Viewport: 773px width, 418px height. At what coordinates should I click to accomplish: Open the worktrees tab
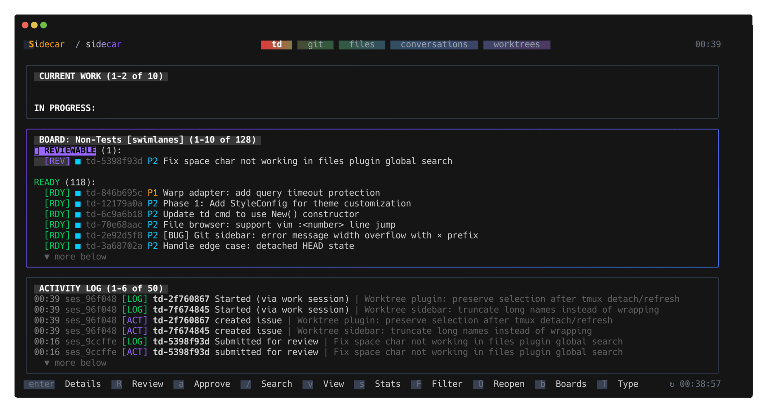point(517,44)
